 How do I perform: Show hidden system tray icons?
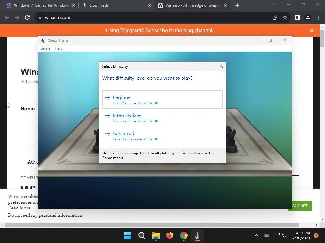tap(256, 235)
